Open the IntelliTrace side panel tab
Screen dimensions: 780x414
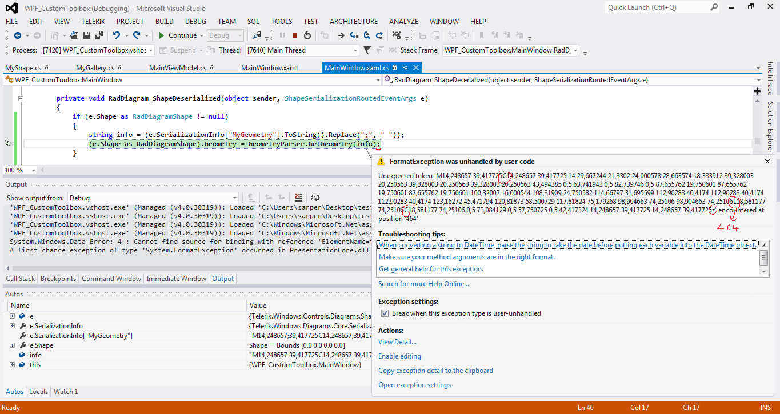770,78
